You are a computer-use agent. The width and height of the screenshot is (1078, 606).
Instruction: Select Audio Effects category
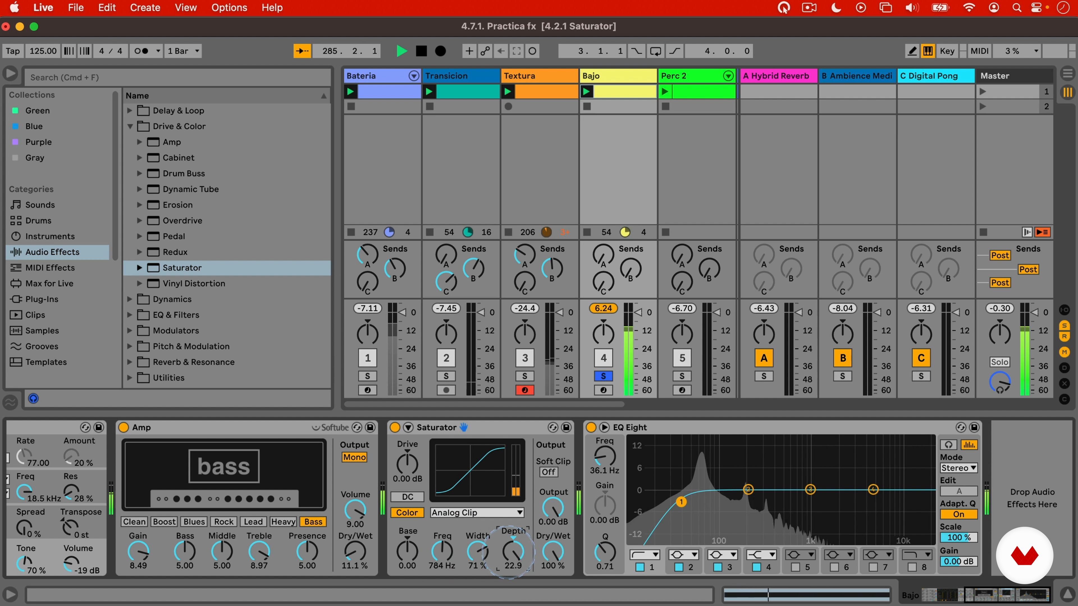(x=58, y=252)
